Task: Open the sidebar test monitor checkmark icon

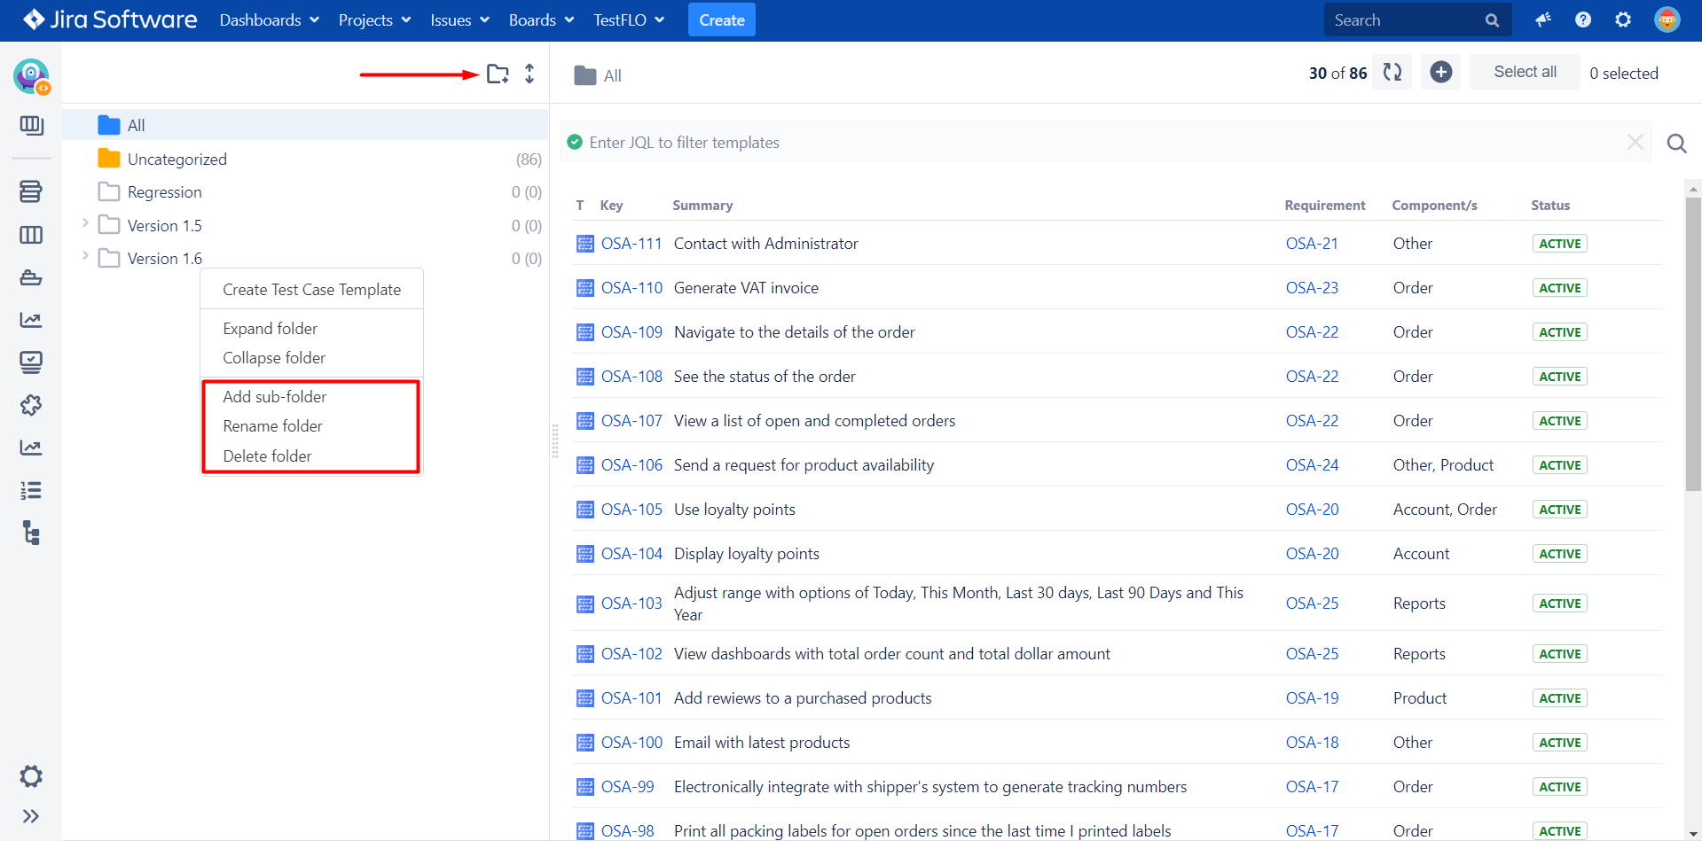Action: click(31, 362)
